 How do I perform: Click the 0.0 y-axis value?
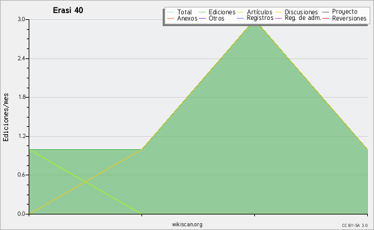tap(21, 214)
